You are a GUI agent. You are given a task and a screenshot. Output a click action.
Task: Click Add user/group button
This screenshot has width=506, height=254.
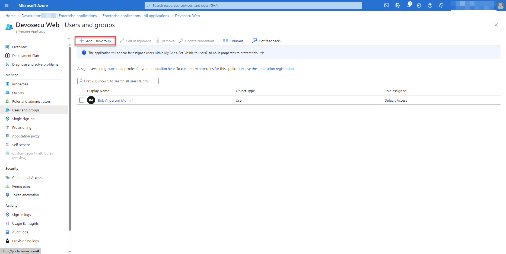pos(95,41)
